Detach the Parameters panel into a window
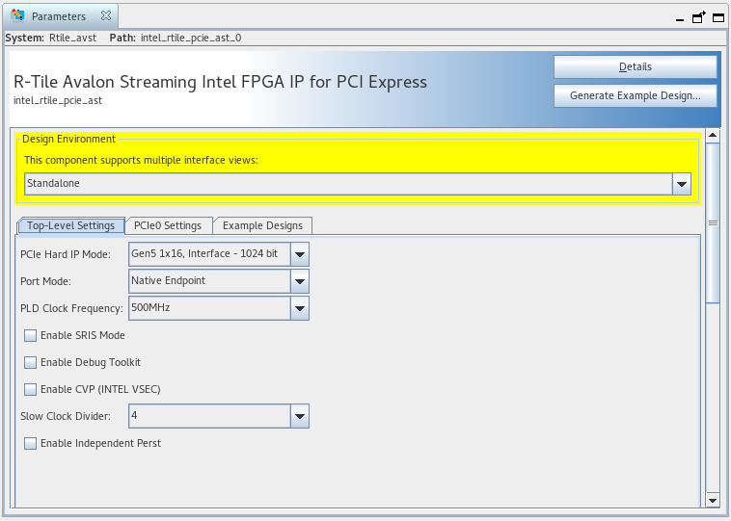This screenshot has width=731, height=521. click(x=698, y=16)
